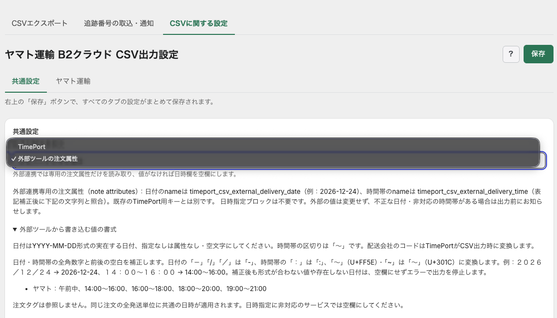Click the ヤマト運輸 B2クラウド CSV出力設定 heading

[92, 55]
